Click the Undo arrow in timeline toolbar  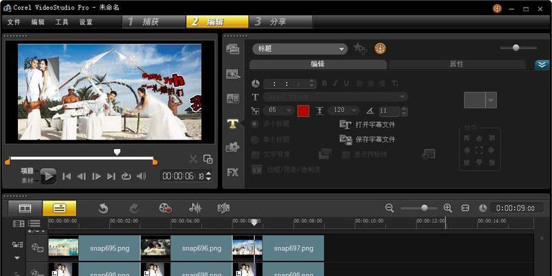pos(103,208)
